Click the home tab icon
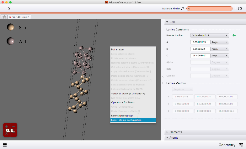This screenshot has width=246, height=149. point(4,17)
